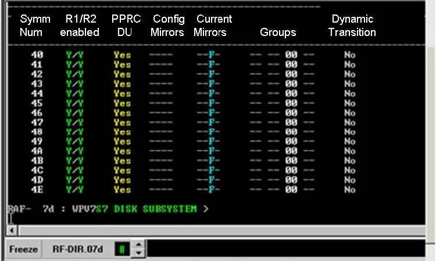The image size is (436, 261).
Task: Click the Groups 00 value in row 48
Action: 291,132
